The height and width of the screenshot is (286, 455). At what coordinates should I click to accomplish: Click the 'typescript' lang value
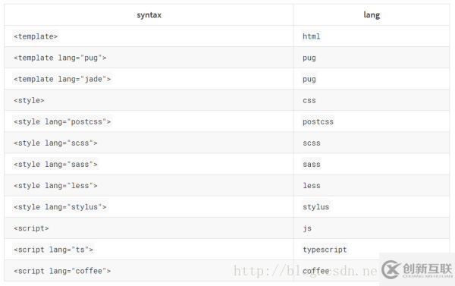click(325, 250)
